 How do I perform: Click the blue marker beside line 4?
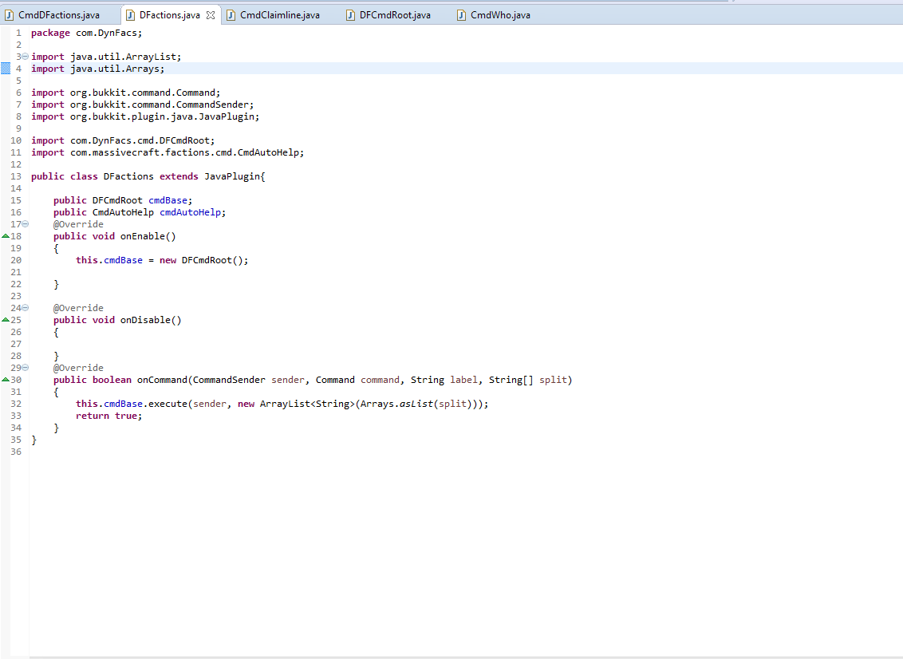pyautogui.click(x=5, y=69)
